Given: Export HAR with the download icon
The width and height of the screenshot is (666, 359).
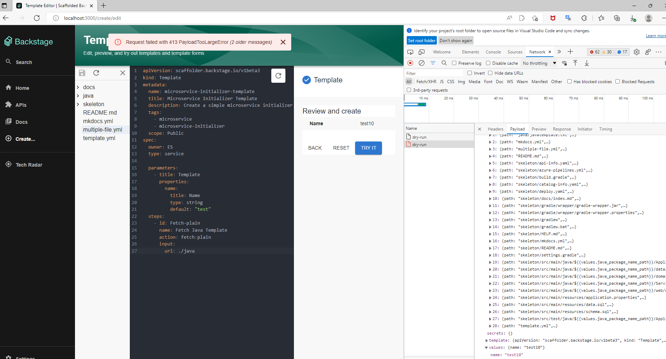Looking at the screenshot, I should click(587, 63).
